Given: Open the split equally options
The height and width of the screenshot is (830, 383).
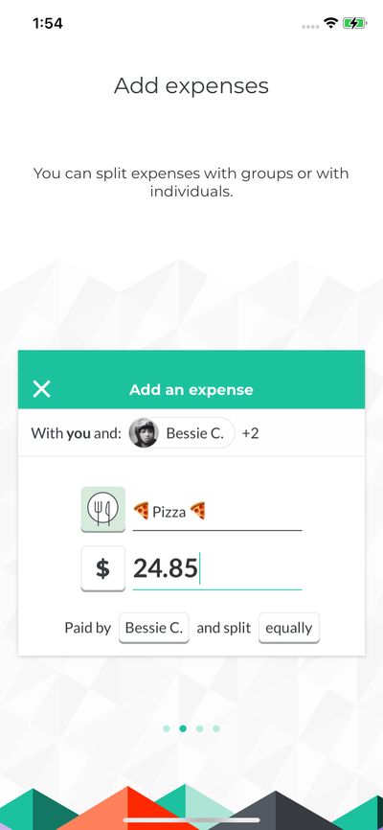Looking at the screenshot, I should [x=289, y=628].
